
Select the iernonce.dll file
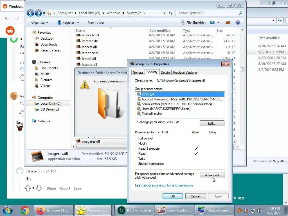pos(90,53)
